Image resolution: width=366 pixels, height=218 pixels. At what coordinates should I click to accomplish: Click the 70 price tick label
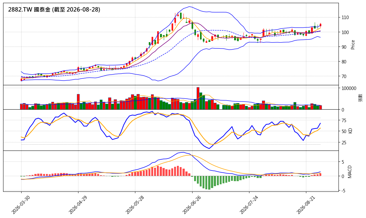click(344, 77)
